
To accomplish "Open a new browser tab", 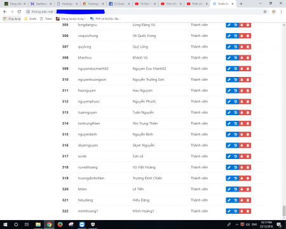I will pos(241,4).
